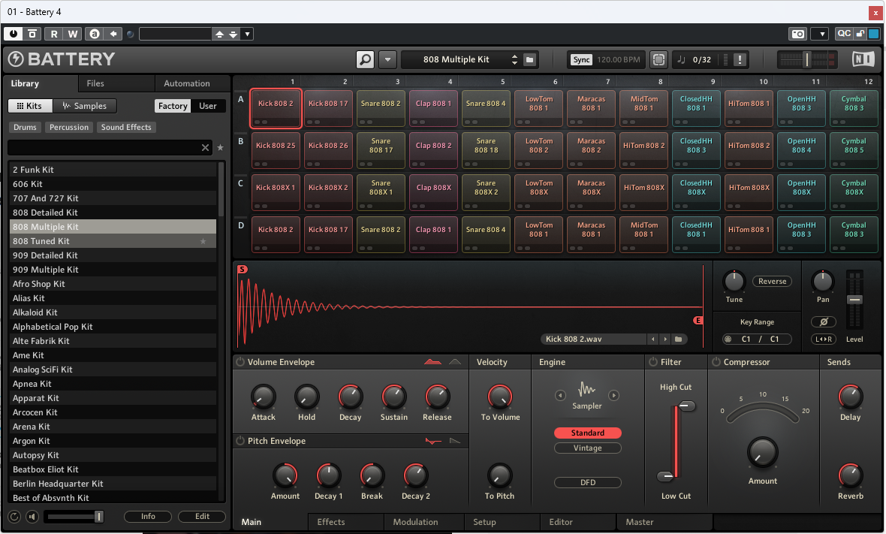Toggle the speaker prehear icon
This screenshot has height=534, width=886.
click(x=32, y=517)
